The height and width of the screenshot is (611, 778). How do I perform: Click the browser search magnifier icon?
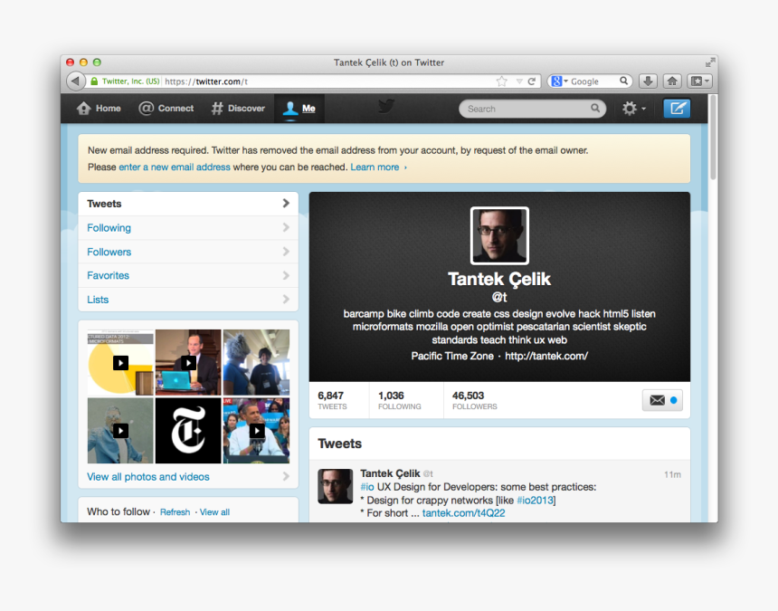tap(623, 81)
